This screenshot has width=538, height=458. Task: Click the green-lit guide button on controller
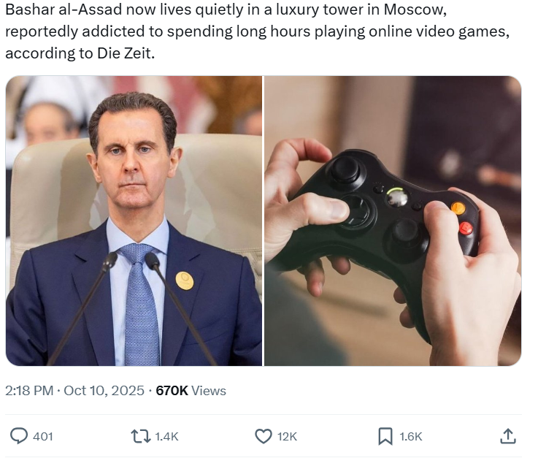[397, 197]
